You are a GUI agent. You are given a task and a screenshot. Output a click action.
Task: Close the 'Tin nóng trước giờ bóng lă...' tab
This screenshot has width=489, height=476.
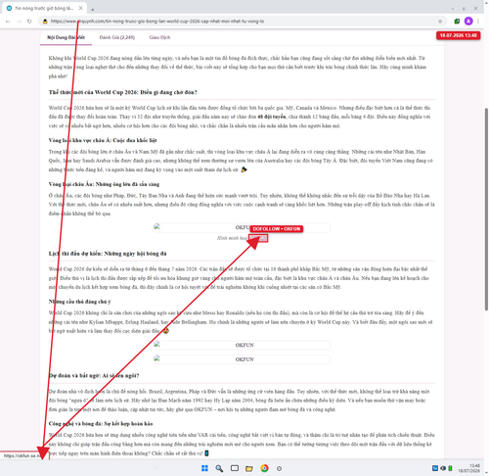coord(81,8)
